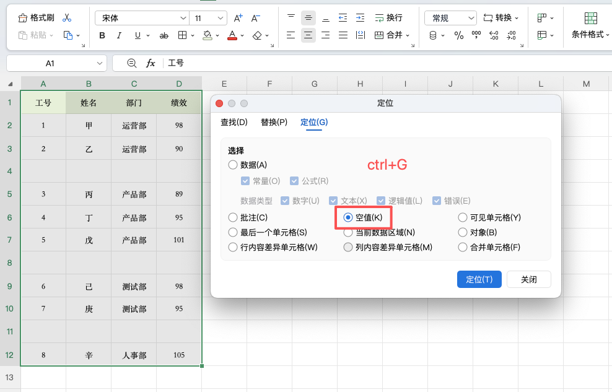Viewport: 612px width, 392px height.
Task: Select row 13 header
Action: coord(10,378)
